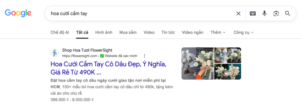This screenshot has width=301, height=108.
Task: Open the three-dot menu beside FlowerSight URL
Action: [x=145, y=56]
